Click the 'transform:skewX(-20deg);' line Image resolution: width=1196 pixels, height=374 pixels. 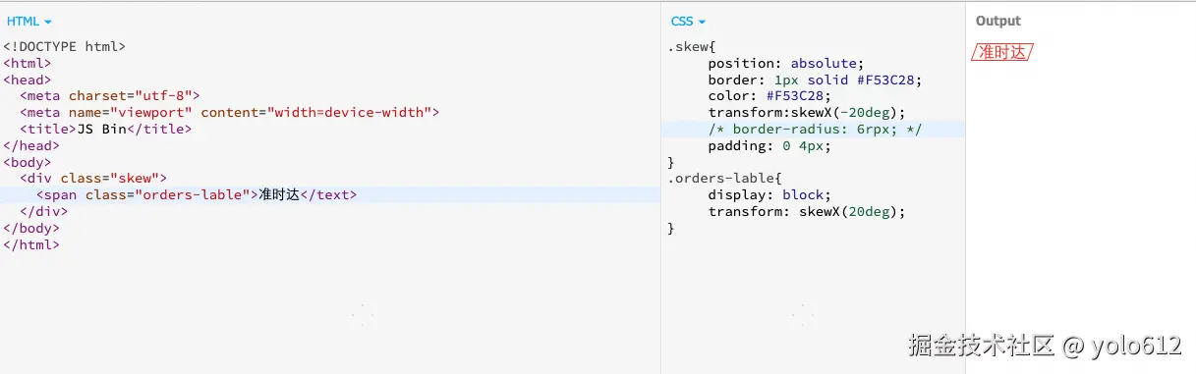tap(807, 113)
